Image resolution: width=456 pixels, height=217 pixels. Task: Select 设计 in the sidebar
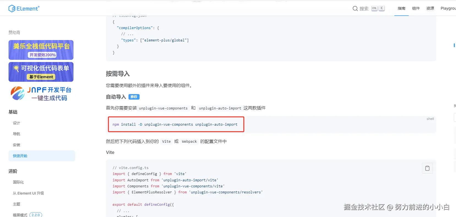[x=17, y=123]
